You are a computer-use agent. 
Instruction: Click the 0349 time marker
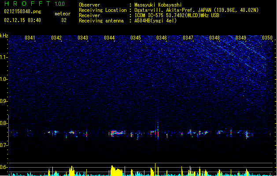point(241,38)
